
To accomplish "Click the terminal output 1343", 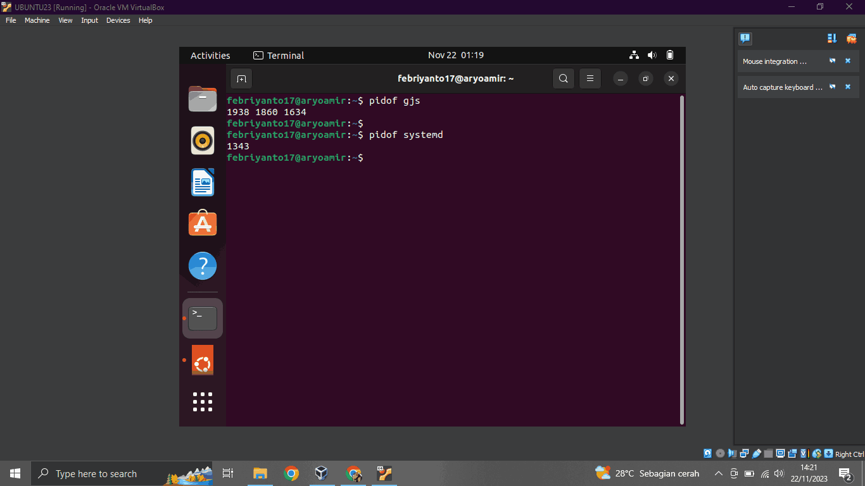I will coord(238,146).
